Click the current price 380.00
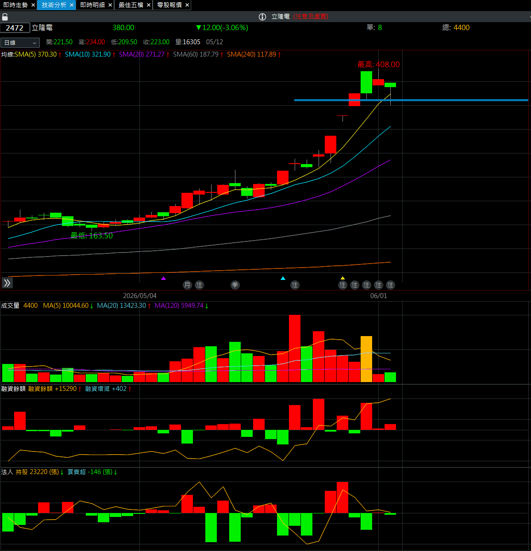The image size is (531, 551). pyautogui.click(x=123, y=27)
